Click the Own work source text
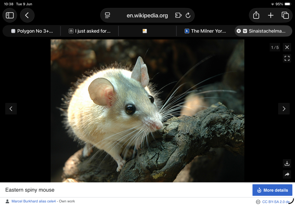295x205 pixels. point(67,201)
